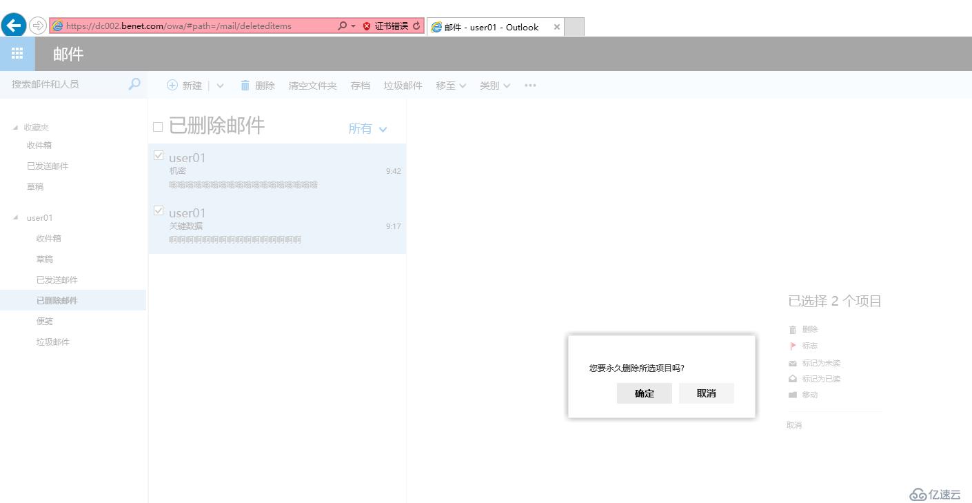Viewport: 972px width, 503px height.
Task: Click the envelope icon beside 标记为未读
Action: pyautogui.click(x=793, y=364)
